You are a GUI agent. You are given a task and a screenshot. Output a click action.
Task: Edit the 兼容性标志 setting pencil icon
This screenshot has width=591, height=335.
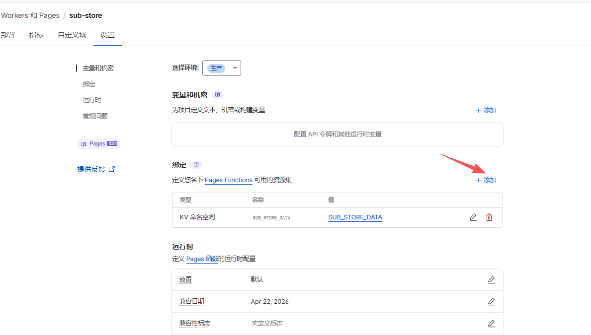coord(492,323)
